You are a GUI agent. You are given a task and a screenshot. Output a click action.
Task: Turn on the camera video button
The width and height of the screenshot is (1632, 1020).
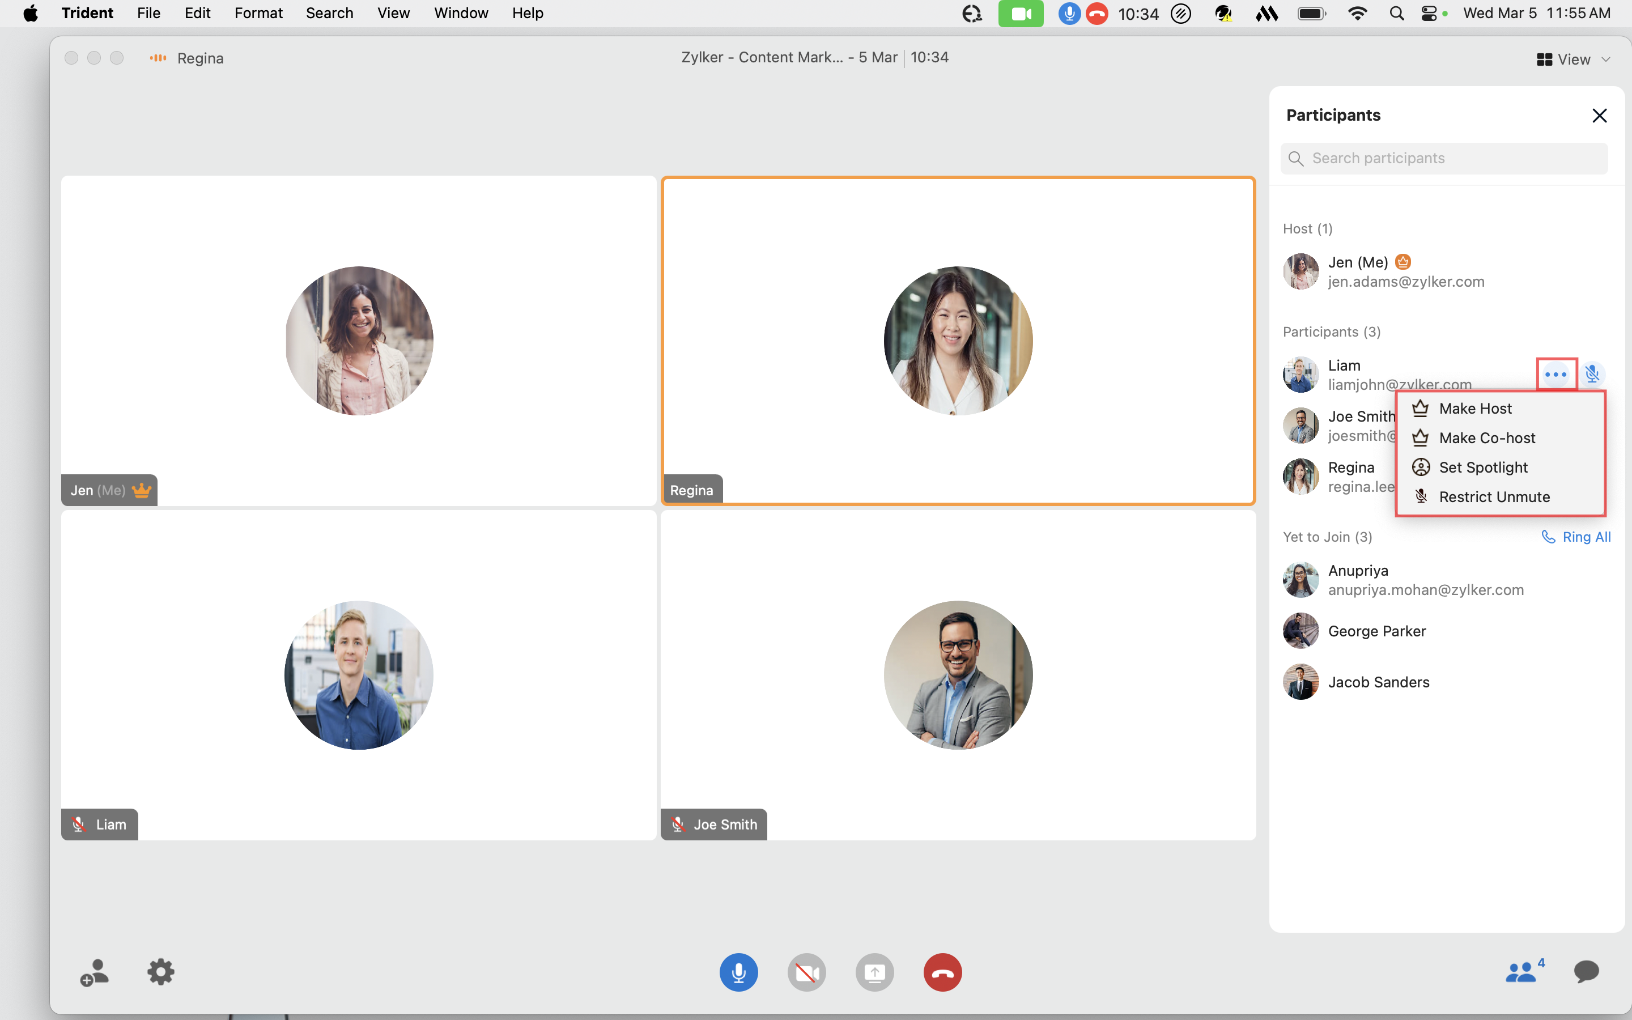pyautogui.click(x=806, y=972)
